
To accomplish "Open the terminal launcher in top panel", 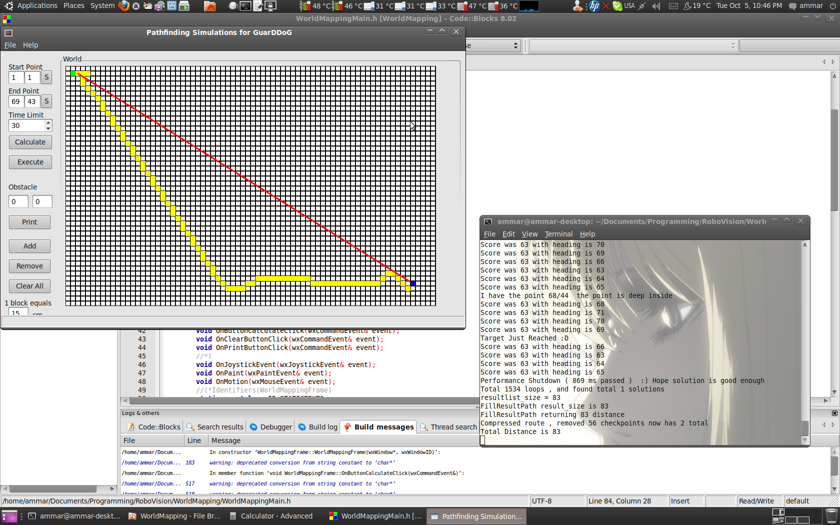I will [x=245, y=6].
